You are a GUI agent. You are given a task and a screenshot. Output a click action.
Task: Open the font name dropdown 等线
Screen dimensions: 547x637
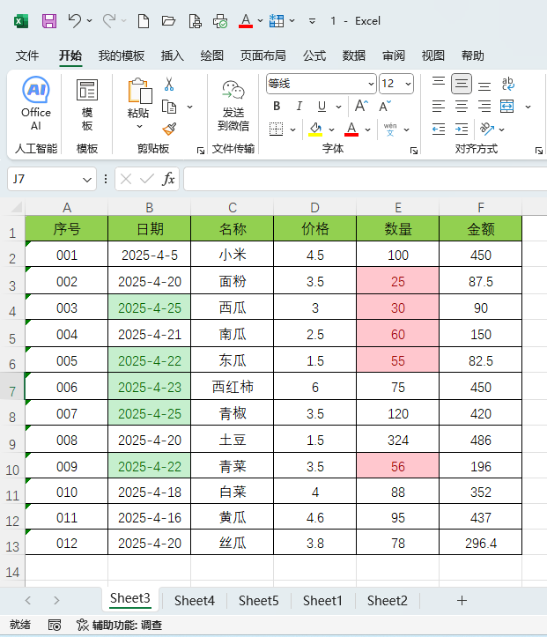point(371,84)
